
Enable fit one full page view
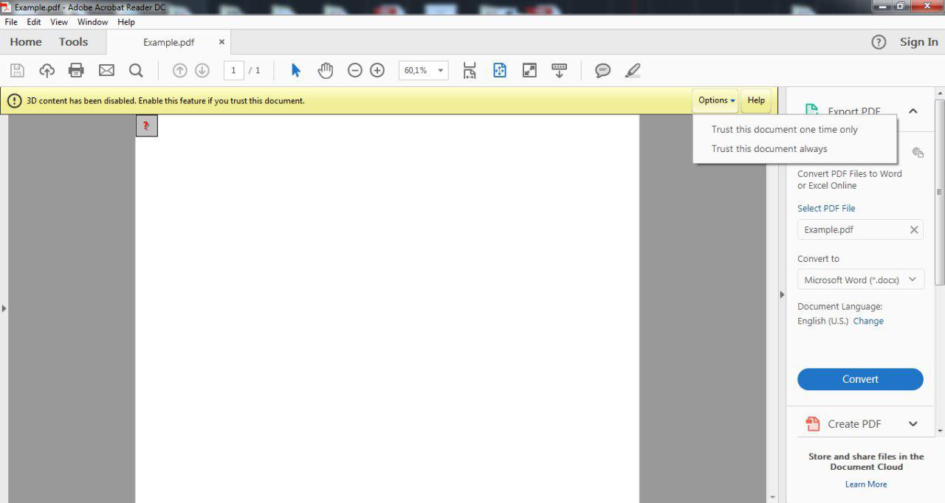pyautogui.click(x=529, y=70)
